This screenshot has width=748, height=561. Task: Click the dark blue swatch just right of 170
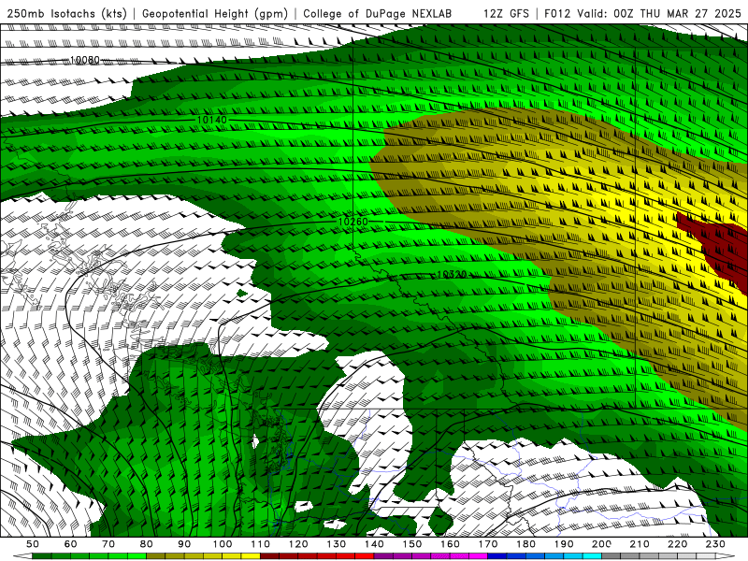pos(497,555)
